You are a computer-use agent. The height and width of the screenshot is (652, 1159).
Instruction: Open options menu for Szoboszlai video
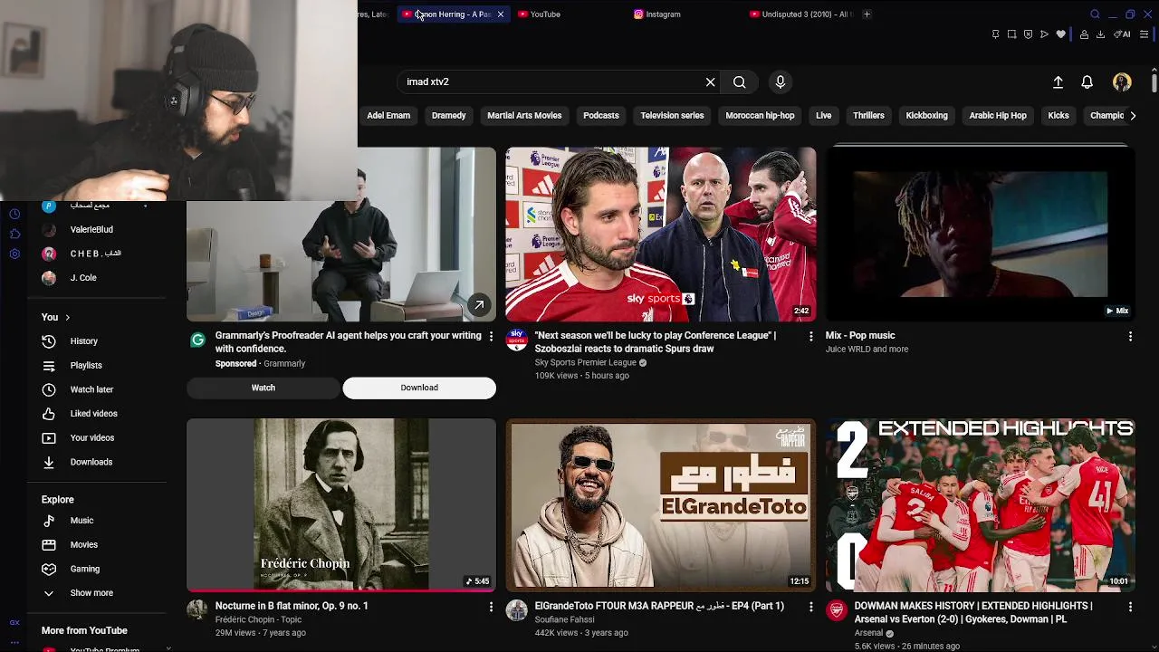810,336
